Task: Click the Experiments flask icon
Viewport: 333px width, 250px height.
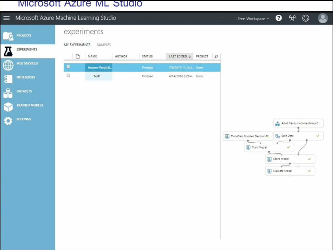Action: (x=8, y=51)
